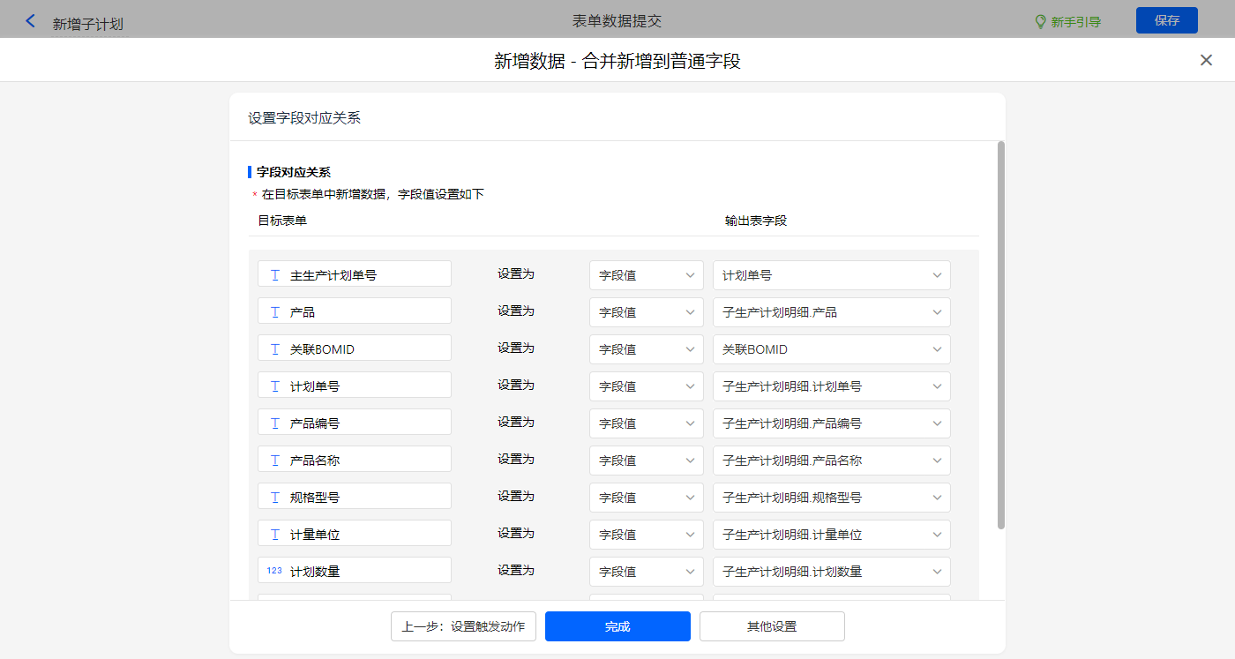
Task: Click the 产品名称 target field box
Action: [355, 461]
